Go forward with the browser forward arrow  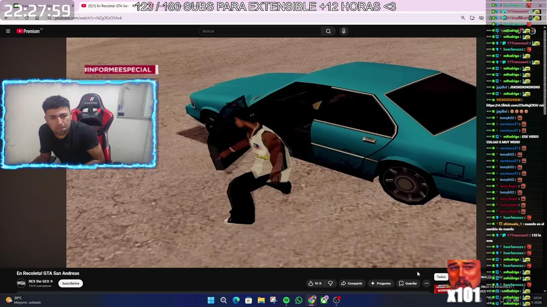tap(16, 18)
